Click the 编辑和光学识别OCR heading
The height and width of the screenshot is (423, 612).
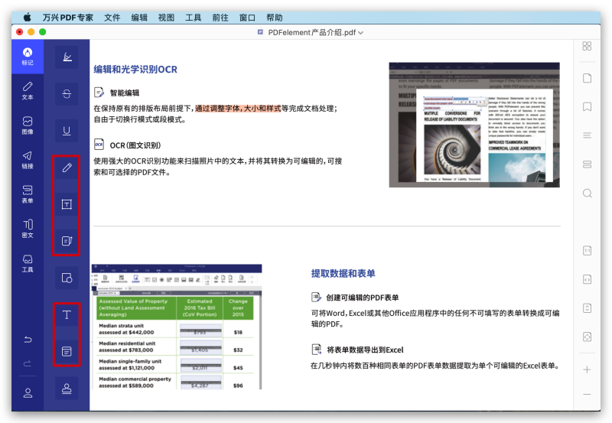135,70
